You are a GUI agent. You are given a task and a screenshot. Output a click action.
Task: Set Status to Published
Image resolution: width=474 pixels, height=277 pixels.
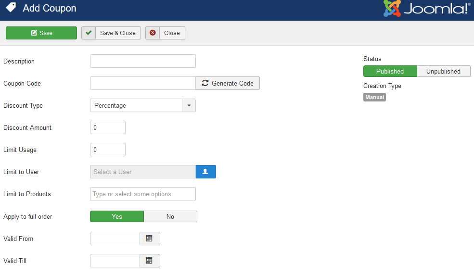point(390,71)
